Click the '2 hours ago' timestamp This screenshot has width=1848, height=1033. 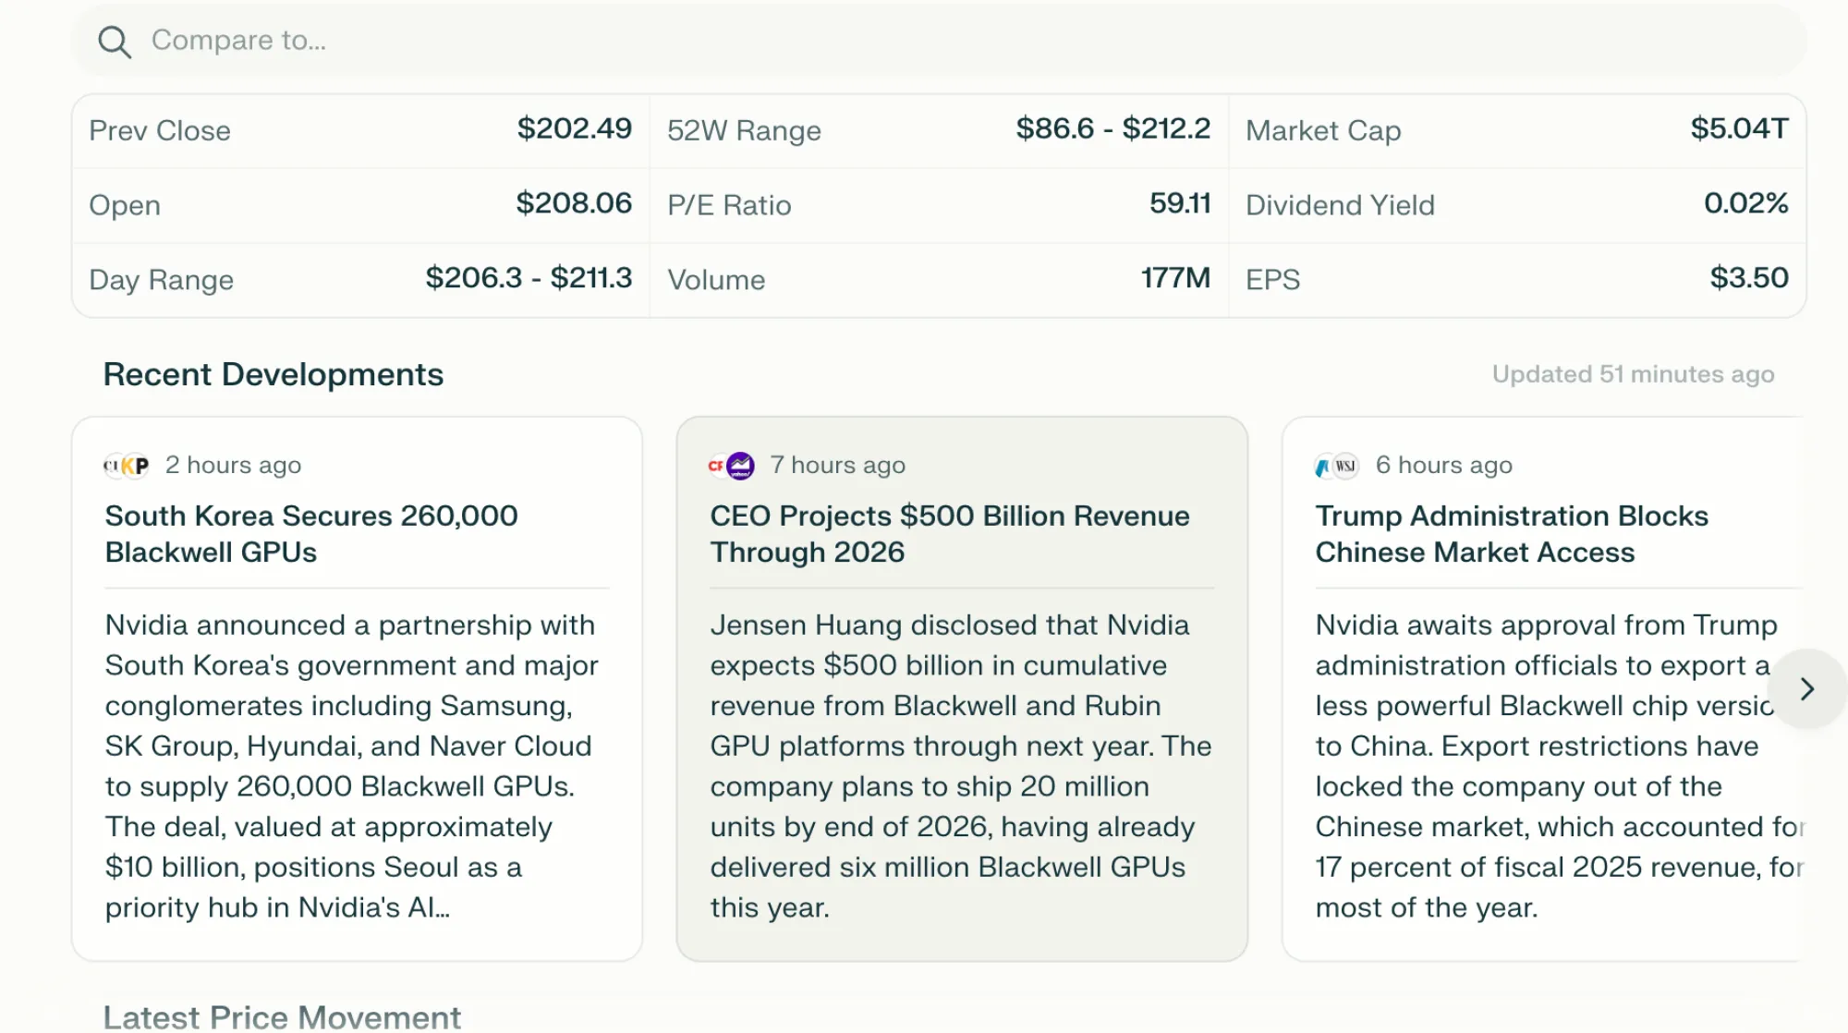coord(233,465)
